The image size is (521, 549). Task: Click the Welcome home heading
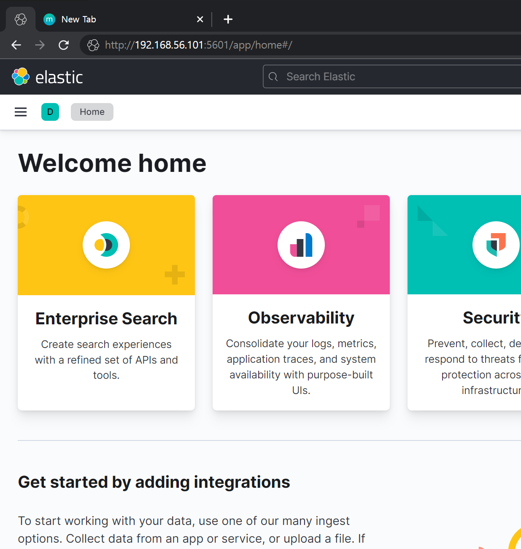tap(112, 163)
